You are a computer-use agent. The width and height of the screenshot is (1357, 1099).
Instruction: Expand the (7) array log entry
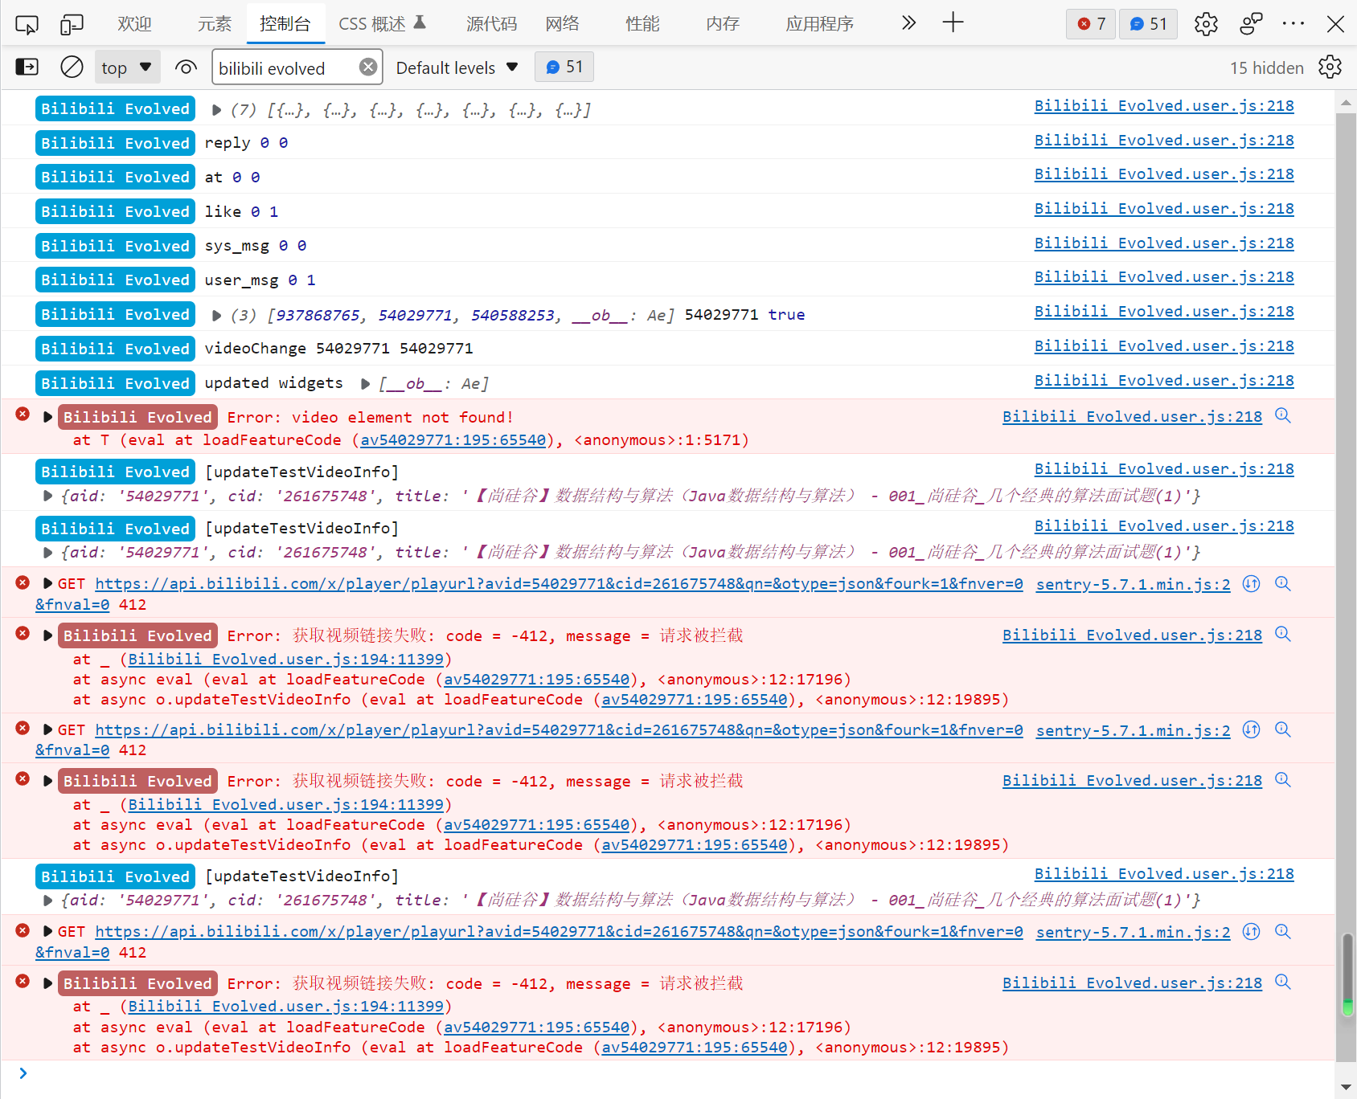coord(216,110)
